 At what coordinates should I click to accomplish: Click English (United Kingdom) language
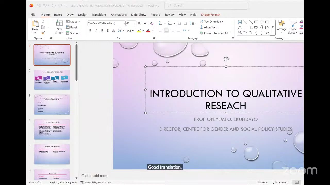tap(63, 182)
